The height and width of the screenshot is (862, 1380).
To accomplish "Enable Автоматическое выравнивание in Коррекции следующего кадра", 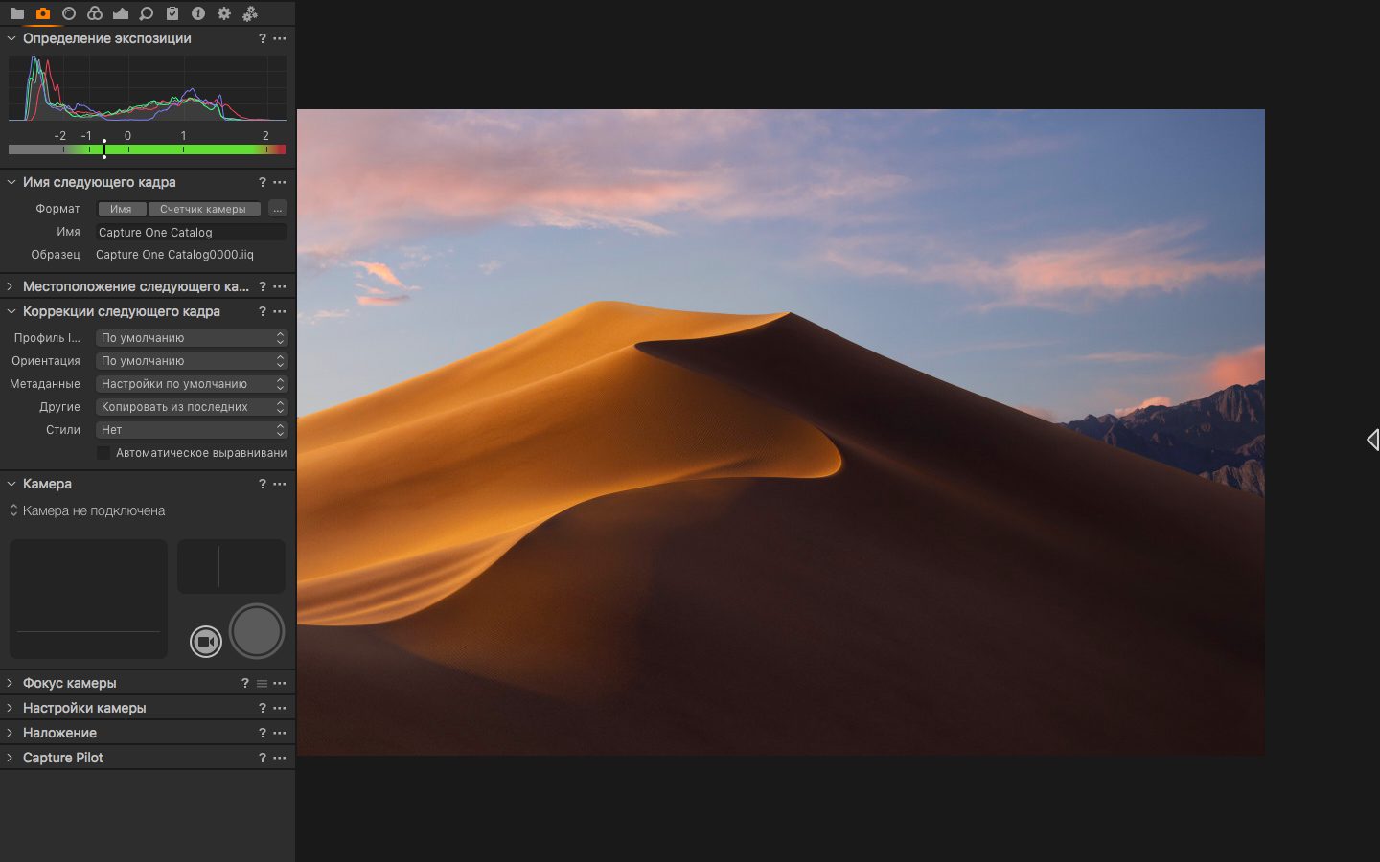I will (x=103, y=452).
